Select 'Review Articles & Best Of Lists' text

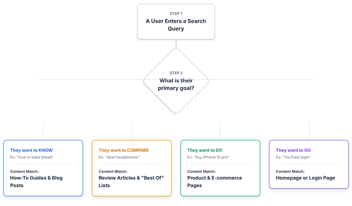pyautogui.click(x=131, y=181)
